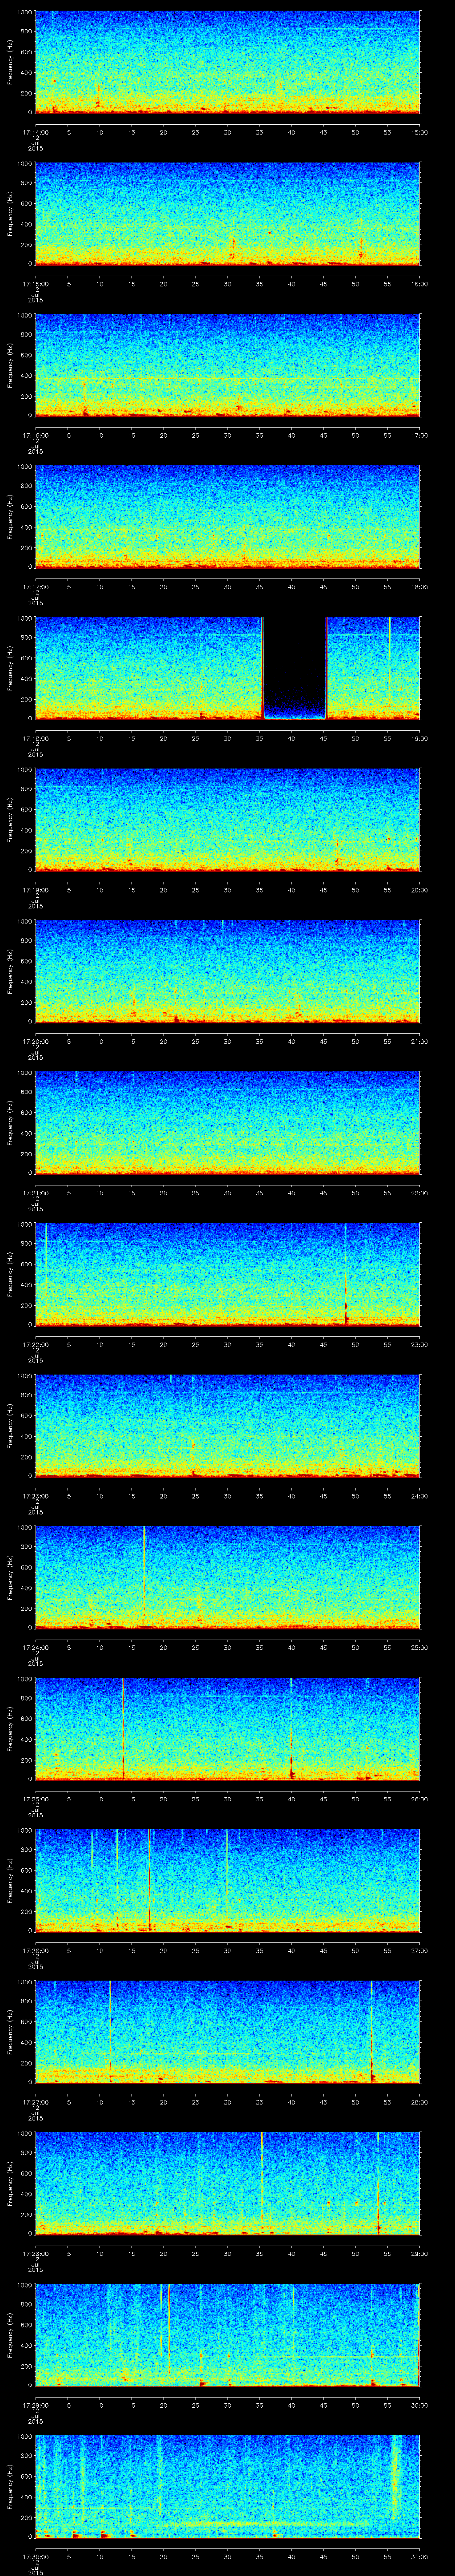
Task: Click the 17:24:00 start time label
Action: 36,1647
